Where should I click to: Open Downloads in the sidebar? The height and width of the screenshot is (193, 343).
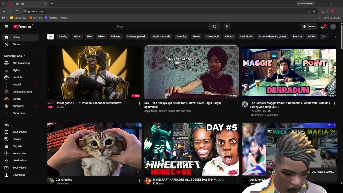pyautogui.click(x=20, y=175)
